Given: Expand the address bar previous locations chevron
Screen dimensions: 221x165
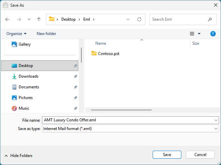Looking at the screenshot, I should pyautogui.click(x=128, y=19).
